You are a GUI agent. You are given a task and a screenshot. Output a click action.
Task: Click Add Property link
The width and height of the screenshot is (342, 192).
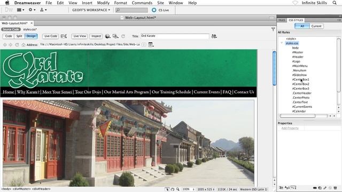pyautogui.click(x=290, y=128)
